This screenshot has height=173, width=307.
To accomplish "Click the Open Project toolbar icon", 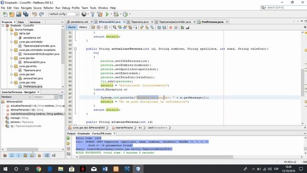I will (19, 14).
